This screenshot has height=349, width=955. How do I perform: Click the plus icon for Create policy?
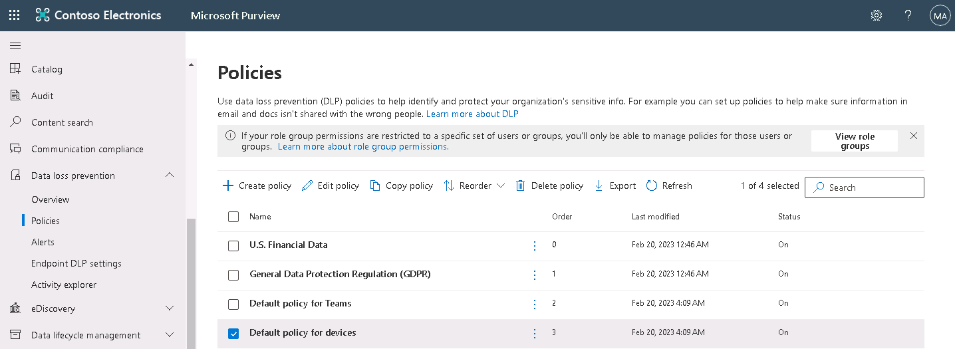228,185
